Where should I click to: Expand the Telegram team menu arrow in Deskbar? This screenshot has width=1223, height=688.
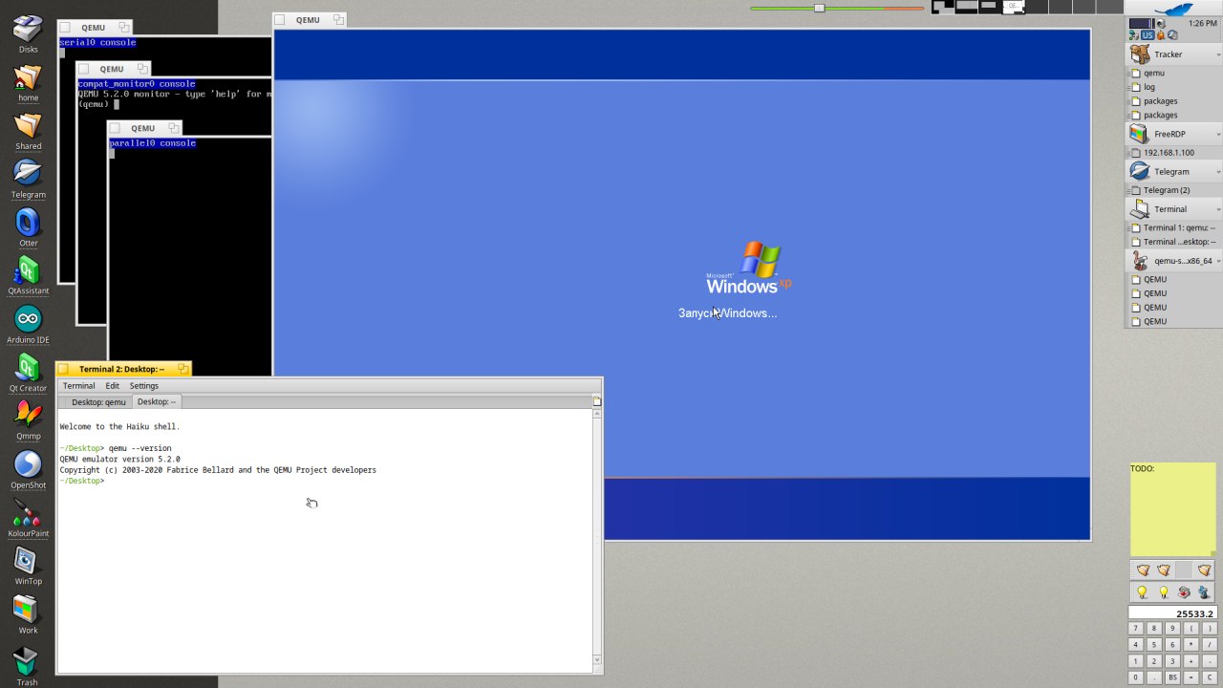[x=1217, y=171]
